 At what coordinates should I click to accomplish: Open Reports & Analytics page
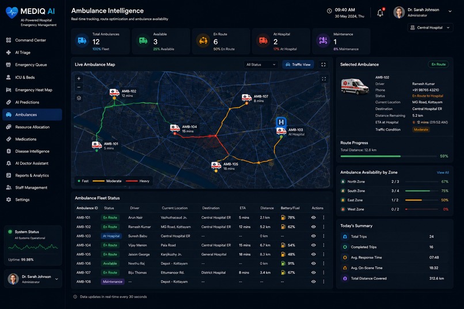point(32,176)
